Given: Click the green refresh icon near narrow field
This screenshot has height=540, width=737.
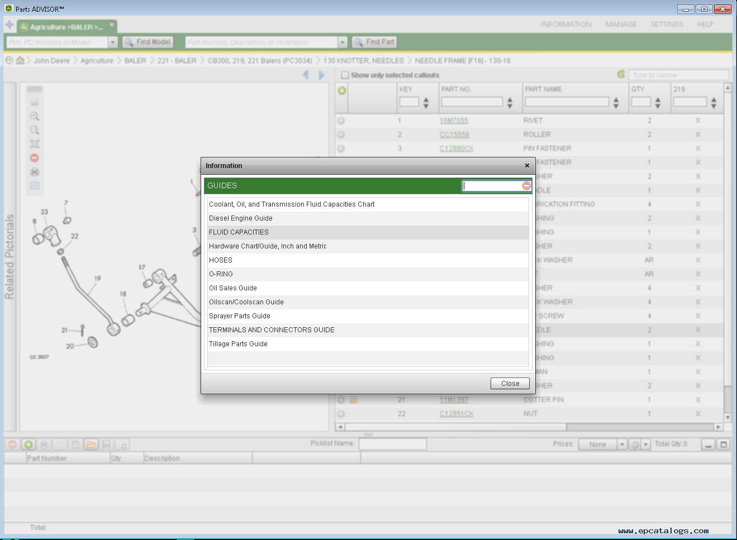Looking at the screenshot, I should point(621,74).
